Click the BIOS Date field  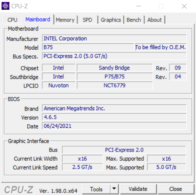click(114, 126)
